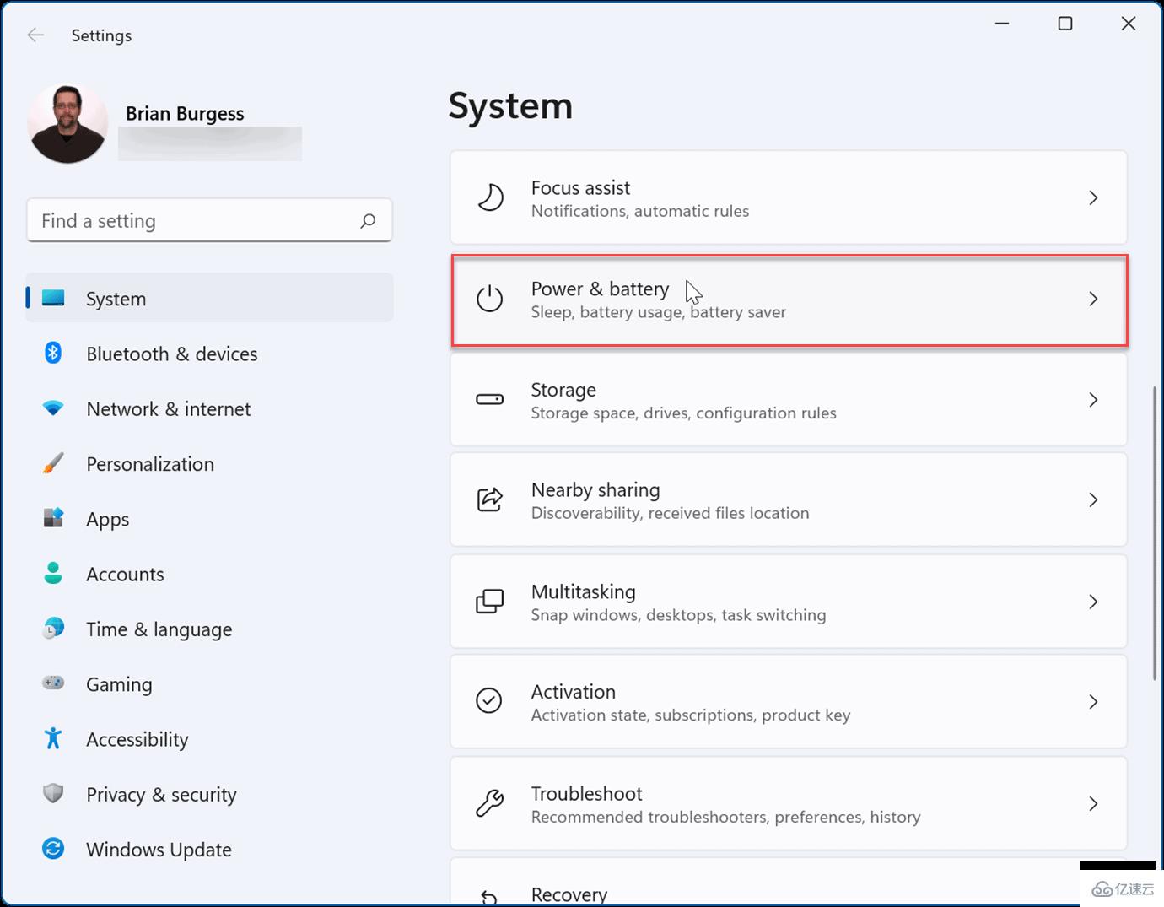Open the Windows Update section

point(159,850)
